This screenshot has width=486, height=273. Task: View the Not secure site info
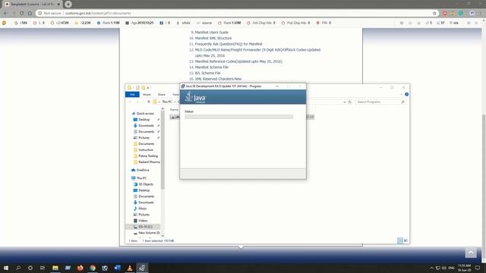tap(49, 14)
